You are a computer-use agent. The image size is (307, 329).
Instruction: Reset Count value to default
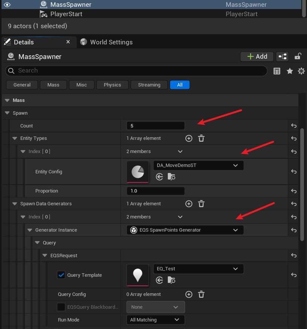tap(294, 126)
